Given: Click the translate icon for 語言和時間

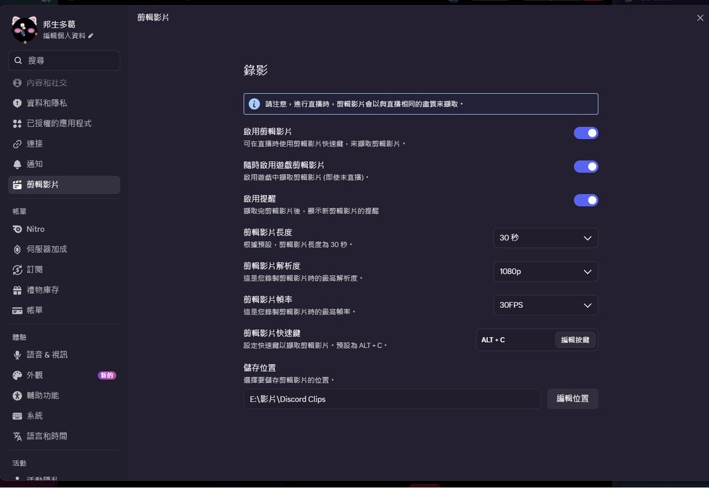Looking at the screenshot, I should 17,437.
